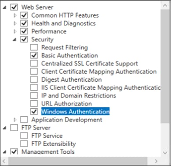
Task: Check the FTP Server checkbox
Action: coord(14,128)
